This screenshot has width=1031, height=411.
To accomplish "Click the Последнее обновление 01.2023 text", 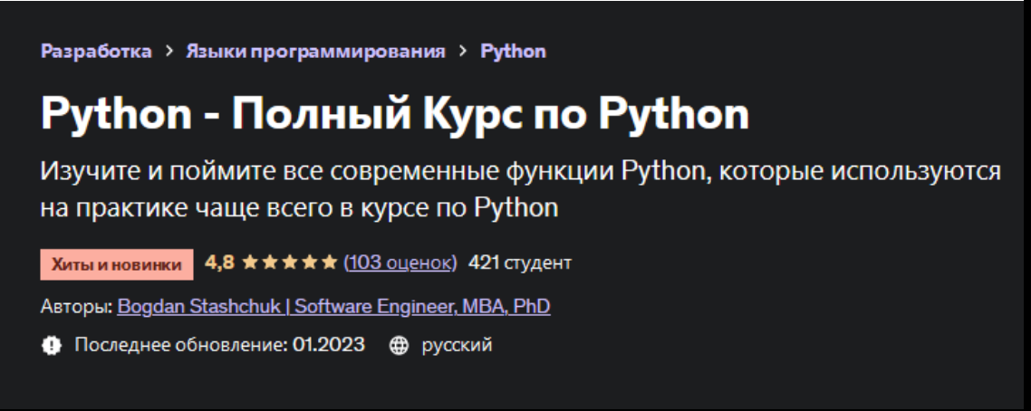I will coord(219,346).
